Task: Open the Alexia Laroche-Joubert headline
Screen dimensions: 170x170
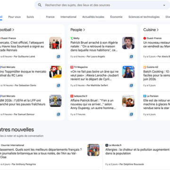Action: (x=94, y=76)
